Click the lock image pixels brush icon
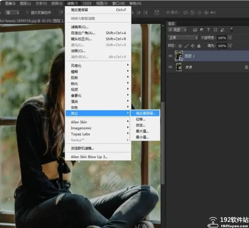The height and width of the screenshot is (228, 249). (x=186, y=46)
